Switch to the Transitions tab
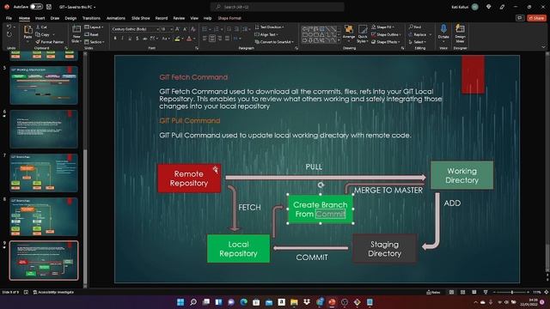550x309 pixels. (91, 18)
